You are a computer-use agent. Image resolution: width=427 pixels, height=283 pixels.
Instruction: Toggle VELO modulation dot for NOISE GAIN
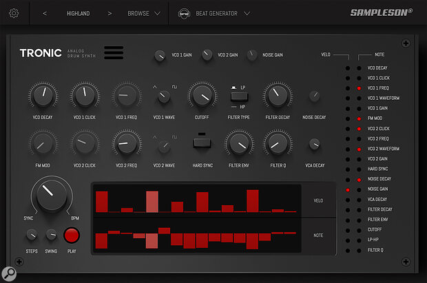pos(348,190)
